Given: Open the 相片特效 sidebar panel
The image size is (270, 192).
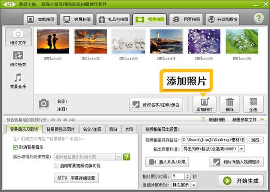Looking at the screenshot, I should (18, 58).
